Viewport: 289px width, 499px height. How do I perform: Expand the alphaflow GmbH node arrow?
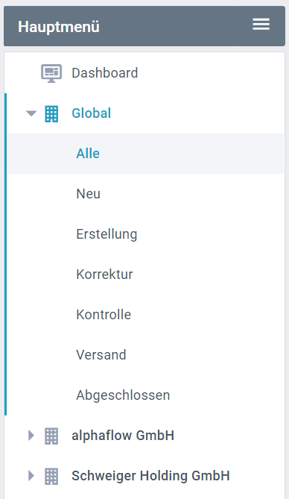tap(31, 436)
